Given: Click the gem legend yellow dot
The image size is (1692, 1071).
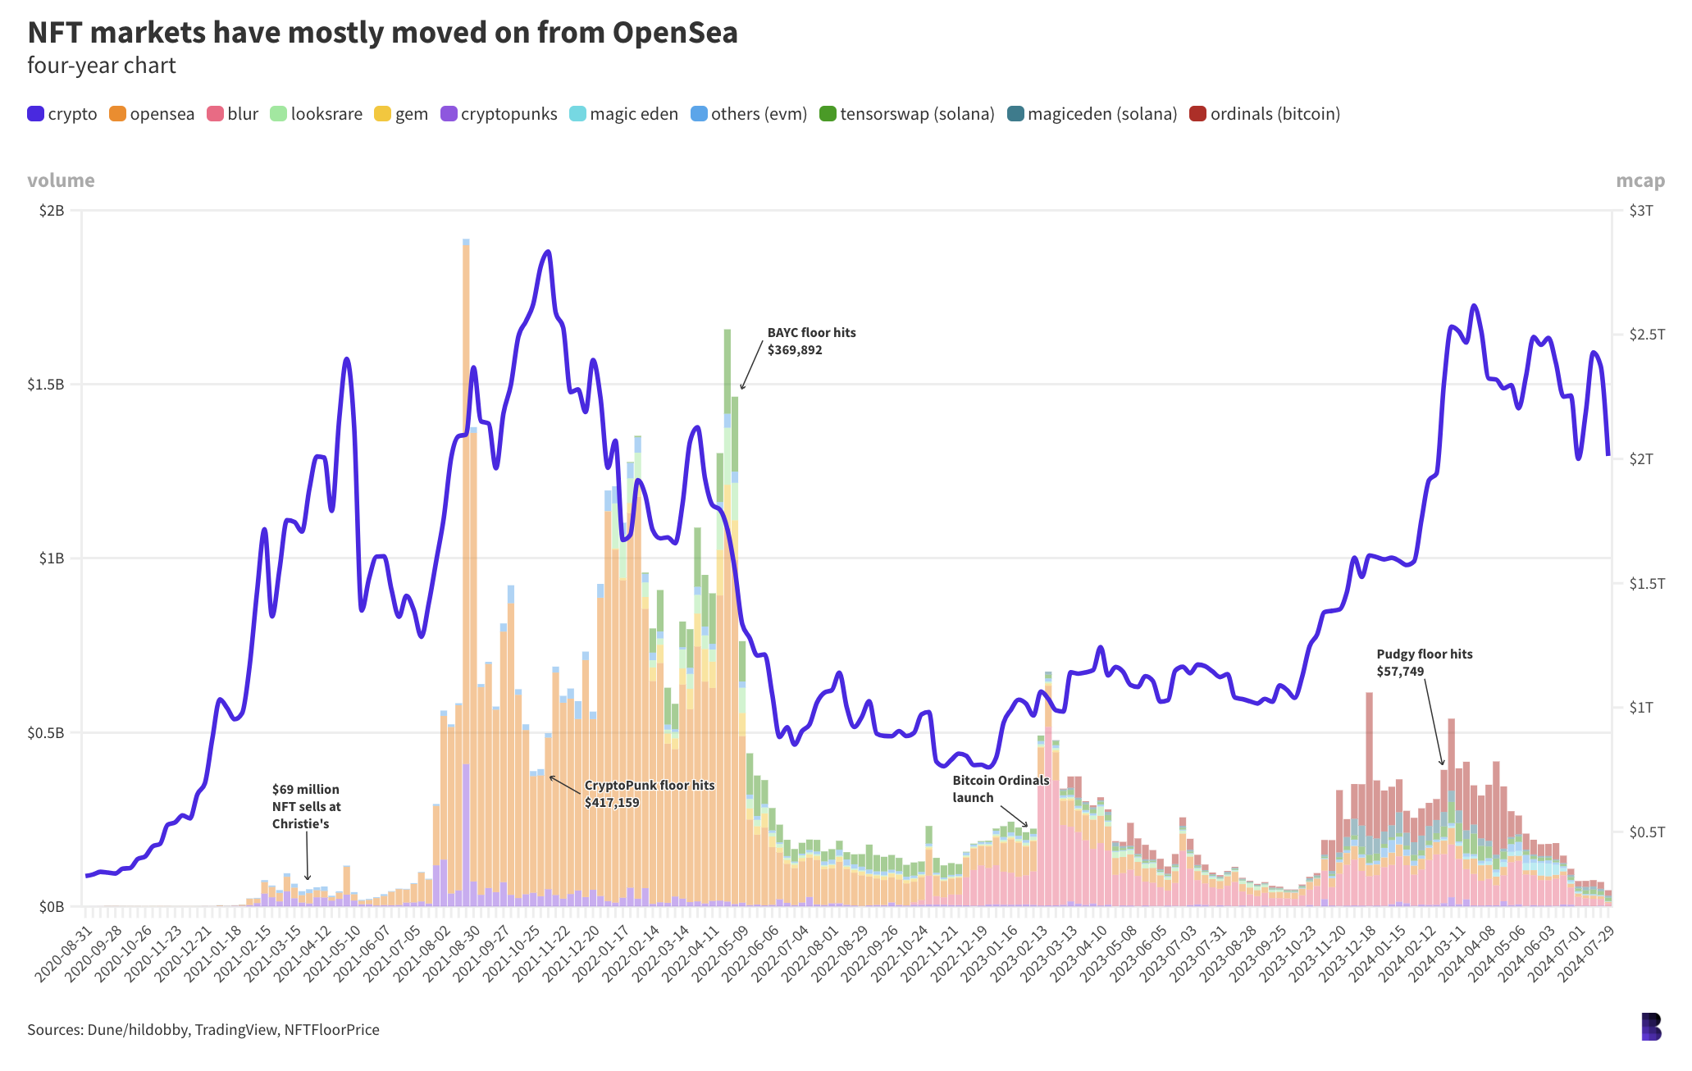Looking at the screenshot, I should (x=382, y=114).
